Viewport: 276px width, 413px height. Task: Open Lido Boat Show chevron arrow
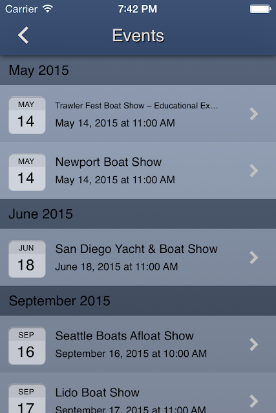[254, 401]
